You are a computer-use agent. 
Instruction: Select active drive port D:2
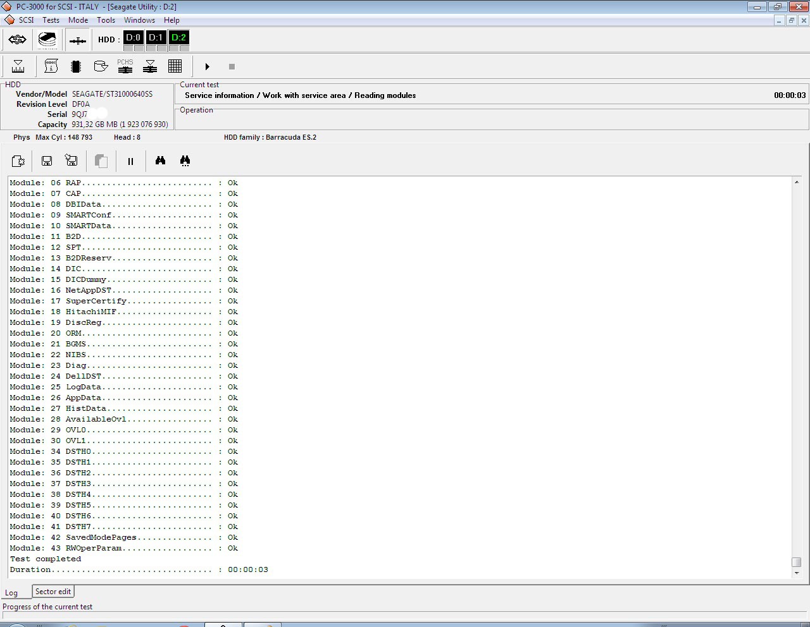[x=178, y=38]
